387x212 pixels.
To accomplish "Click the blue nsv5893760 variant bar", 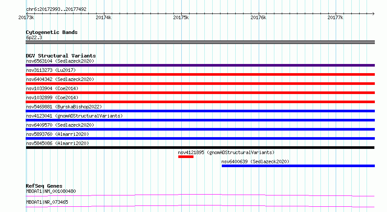I will (x=200, y=138).
